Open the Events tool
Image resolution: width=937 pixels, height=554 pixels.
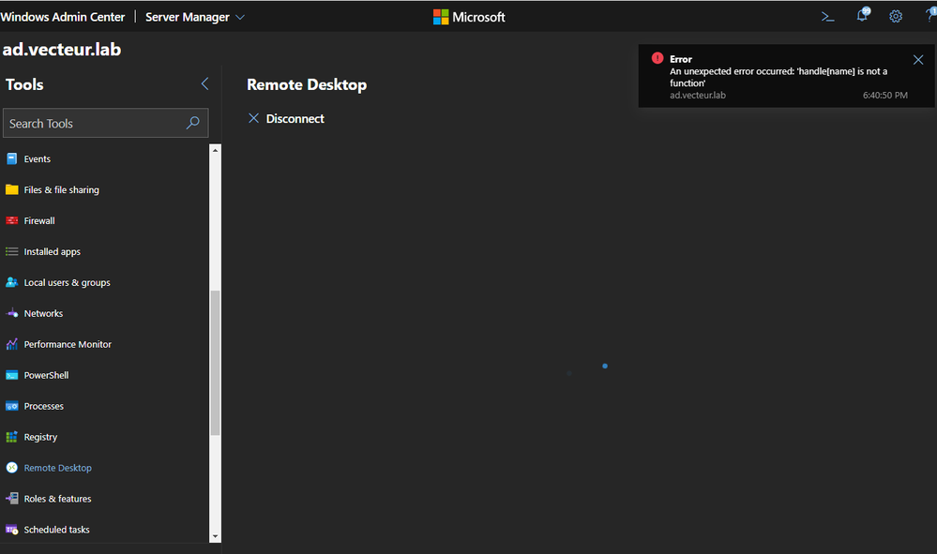tap(38, 158)
